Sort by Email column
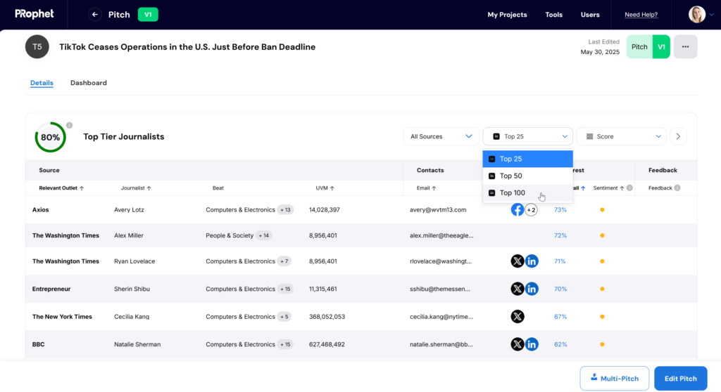The width and height of the screenshot is (721, 392). click(x=426, y=188)
